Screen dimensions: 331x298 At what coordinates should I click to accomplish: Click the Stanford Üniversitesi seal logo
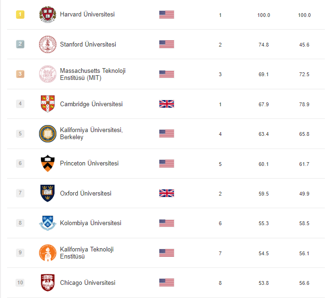pos(47,44)
